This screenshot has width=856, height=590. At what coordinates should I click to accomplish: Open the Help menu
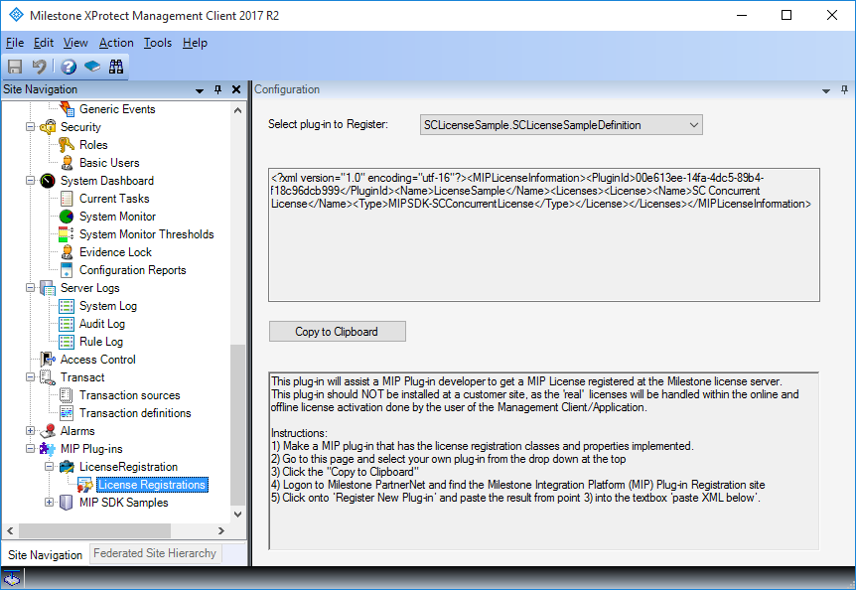click(x=195, y=43)
